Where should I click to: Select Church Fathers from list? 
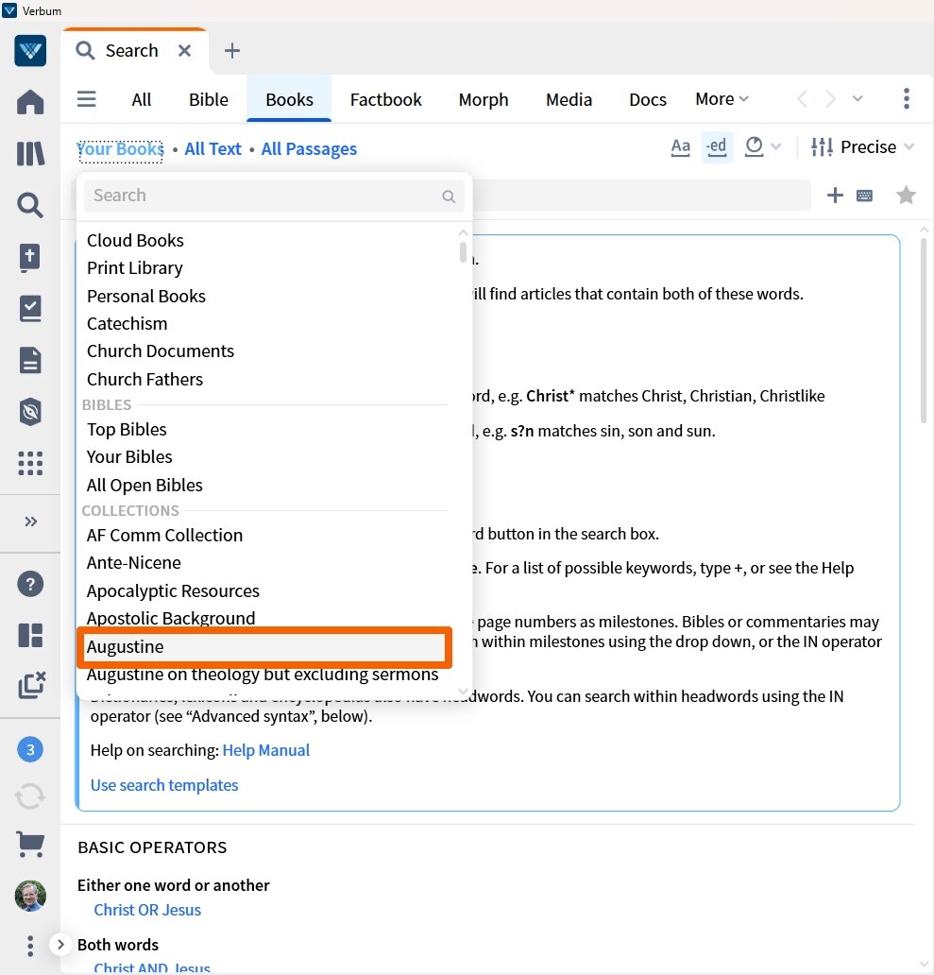pos(144,379)
